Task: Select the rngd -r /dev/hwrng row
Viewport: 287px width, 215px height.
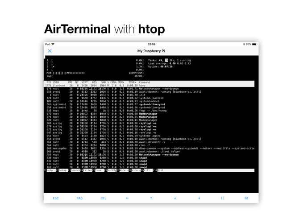Action: pos(149,111)
